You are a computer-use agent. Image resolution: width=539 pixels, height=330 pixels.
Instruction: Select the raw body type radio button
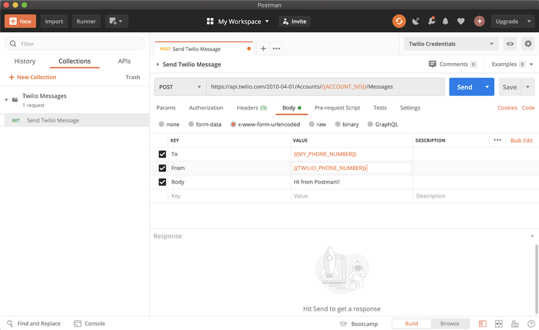click(312, 124)
